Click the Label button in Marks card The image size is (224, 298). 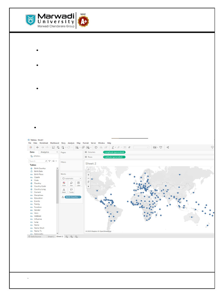[x=78, y=184]
